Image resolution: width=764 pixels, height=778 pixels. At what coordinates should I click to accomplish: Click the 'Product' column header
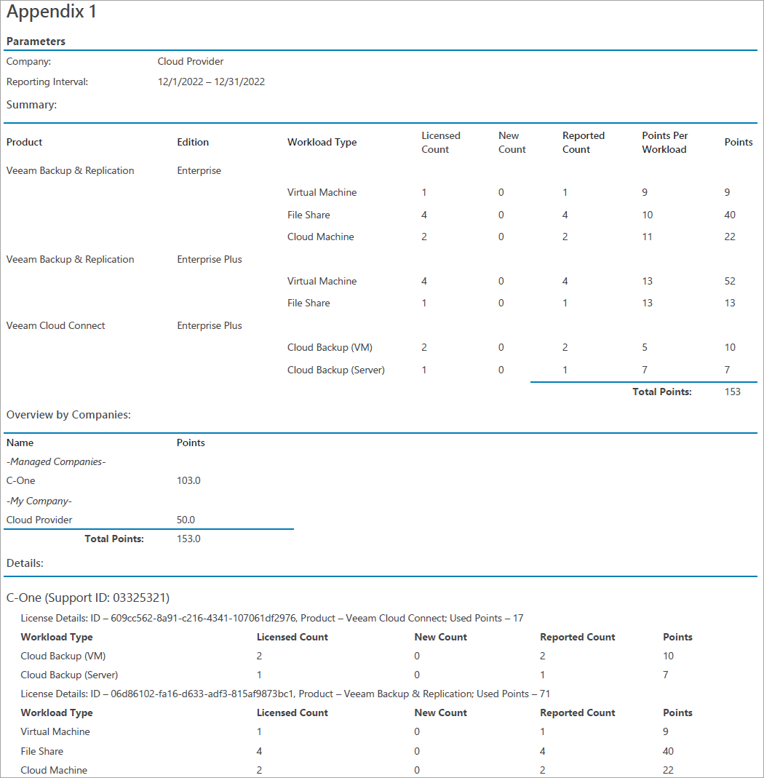click(x=24, y=143)
